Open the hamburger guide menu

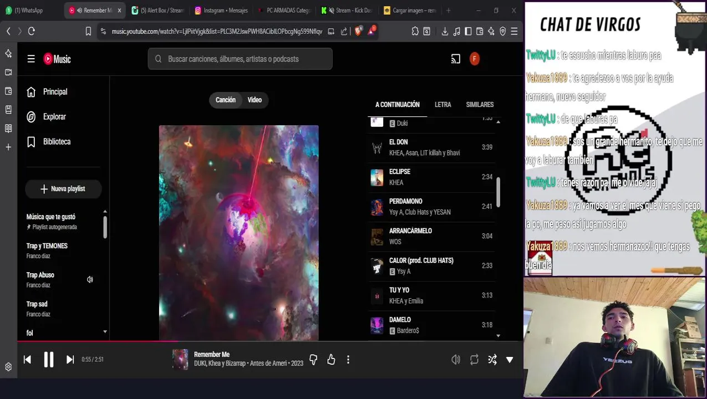coord(31,59)
